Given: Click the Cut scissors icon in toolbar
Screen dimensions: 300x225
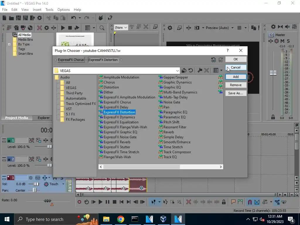Looking at the screenshot, I should click(49, 18).
